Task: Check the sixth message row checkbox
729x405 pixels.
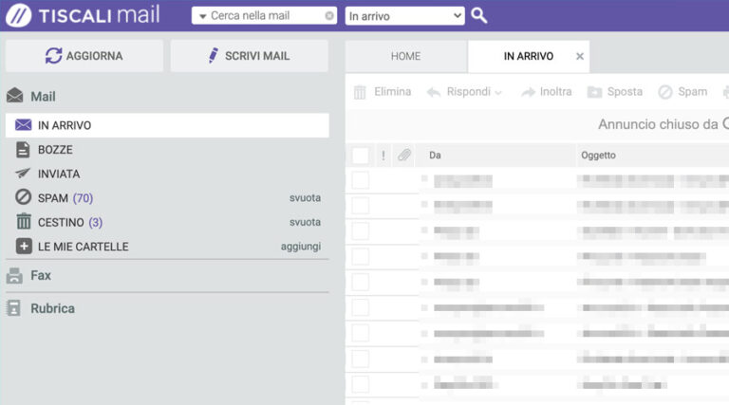Action: (361, 307)
